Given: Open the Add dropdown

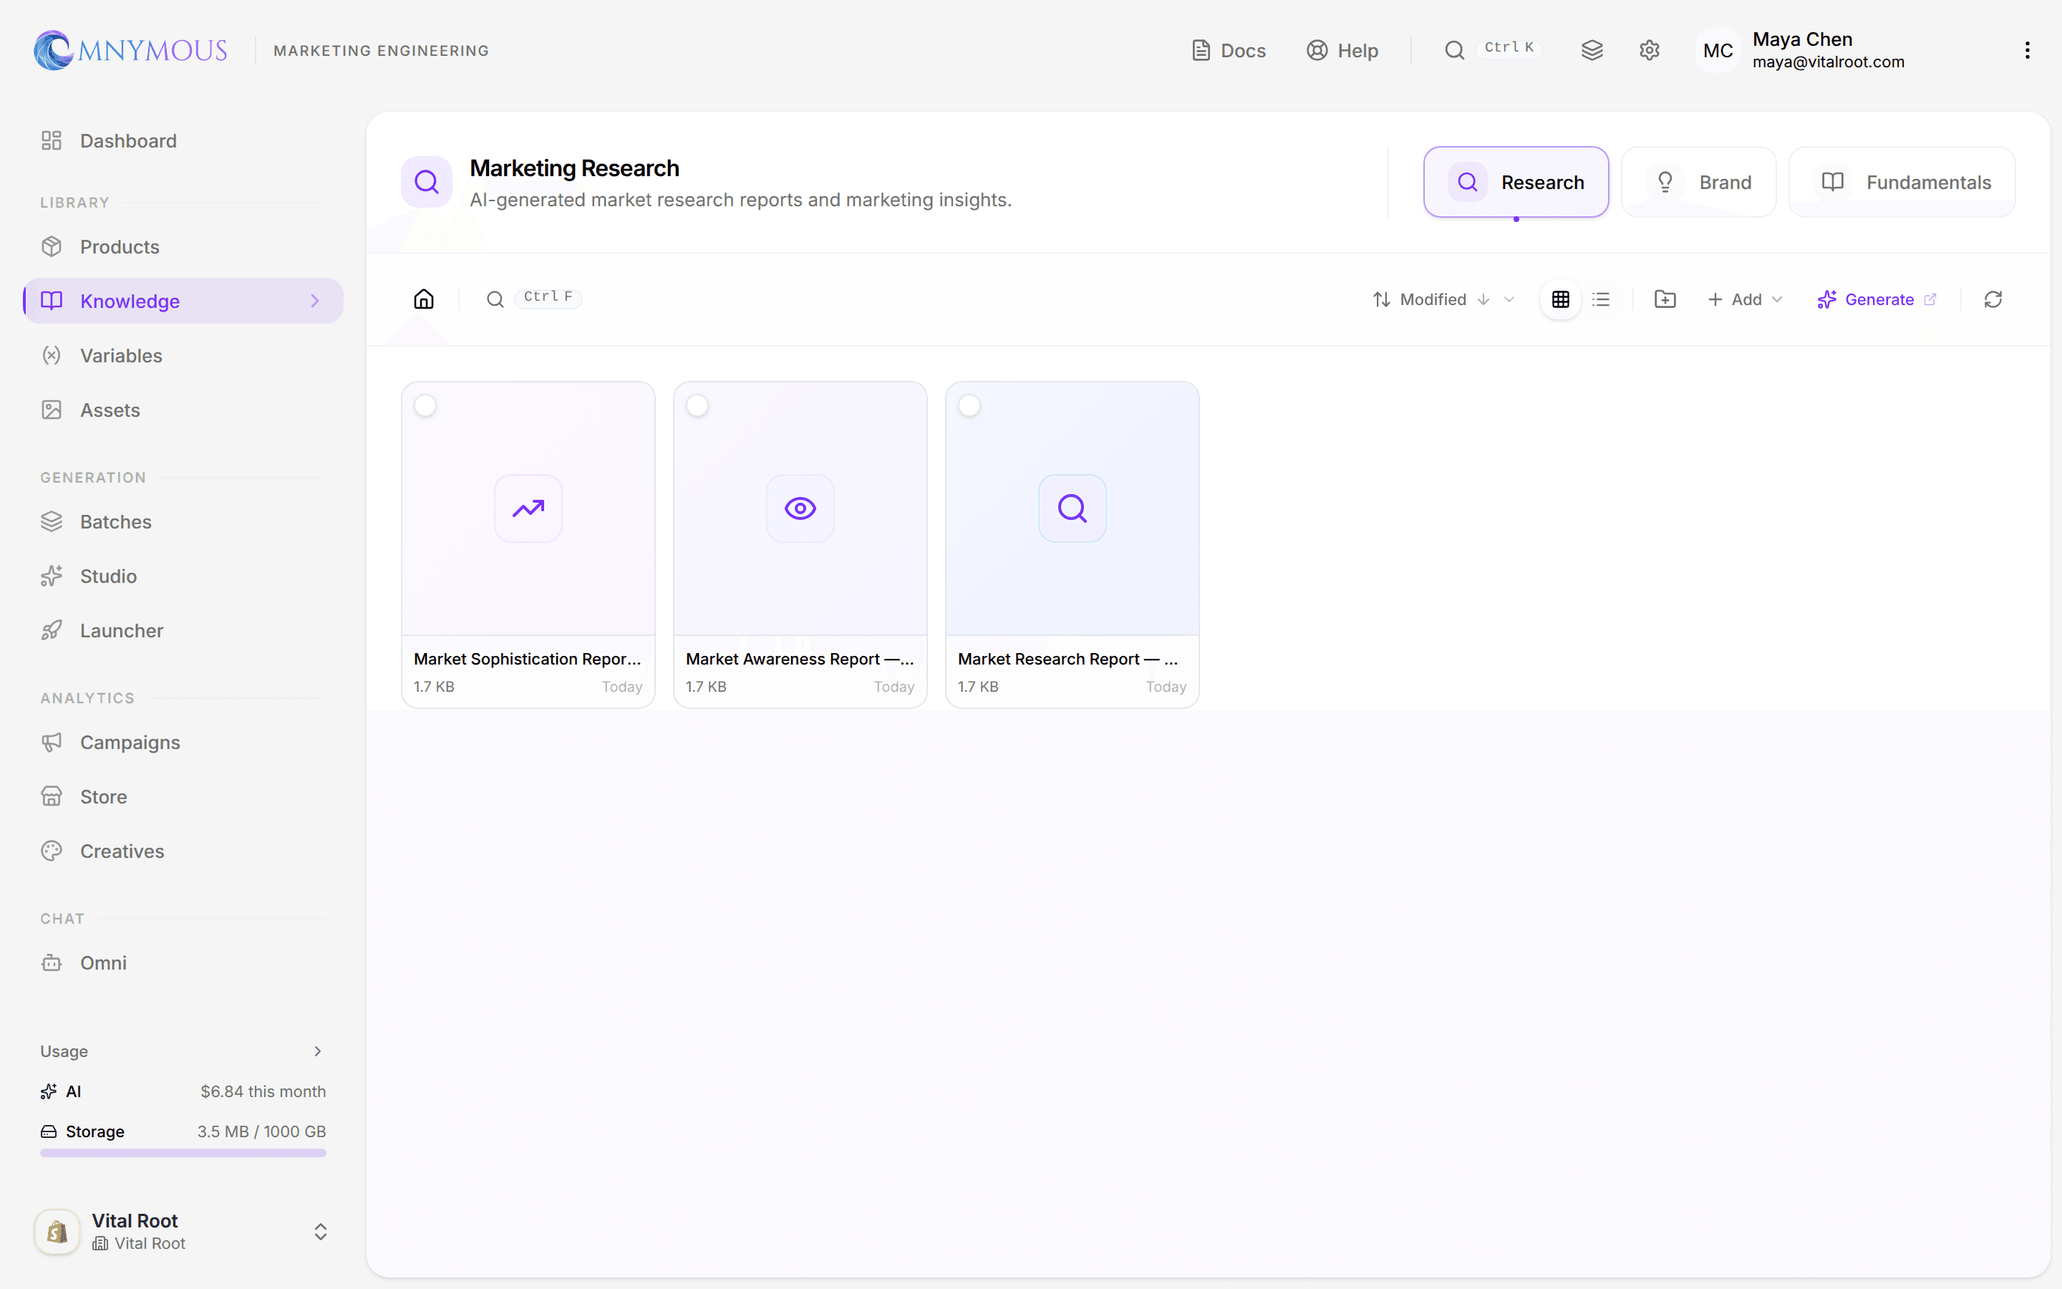Looking at the screenshot, I should point(1745,299).
